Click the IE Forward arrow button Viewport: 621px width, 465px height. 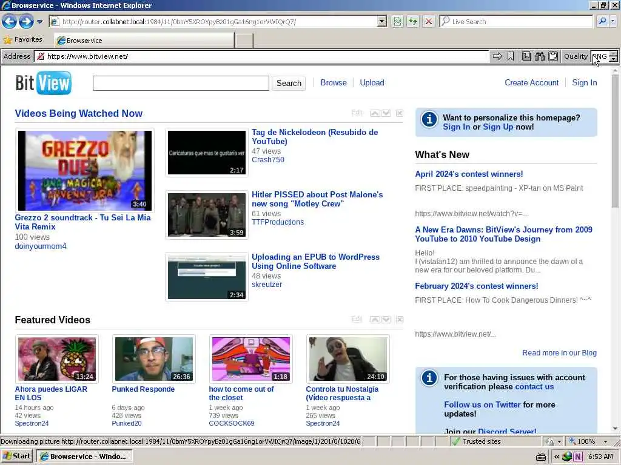coord(26,21)
